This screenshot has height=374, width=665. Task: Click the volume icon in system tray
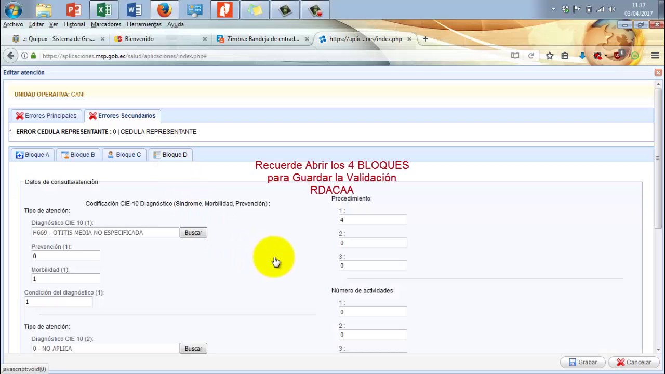(x=611, y=9)
